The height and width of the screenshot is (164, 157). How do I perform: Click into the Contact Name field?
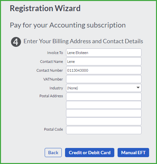click(104, 62)
